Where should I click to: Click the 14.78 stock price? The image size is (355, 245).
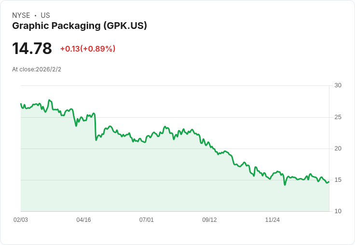tap(32, 49)
